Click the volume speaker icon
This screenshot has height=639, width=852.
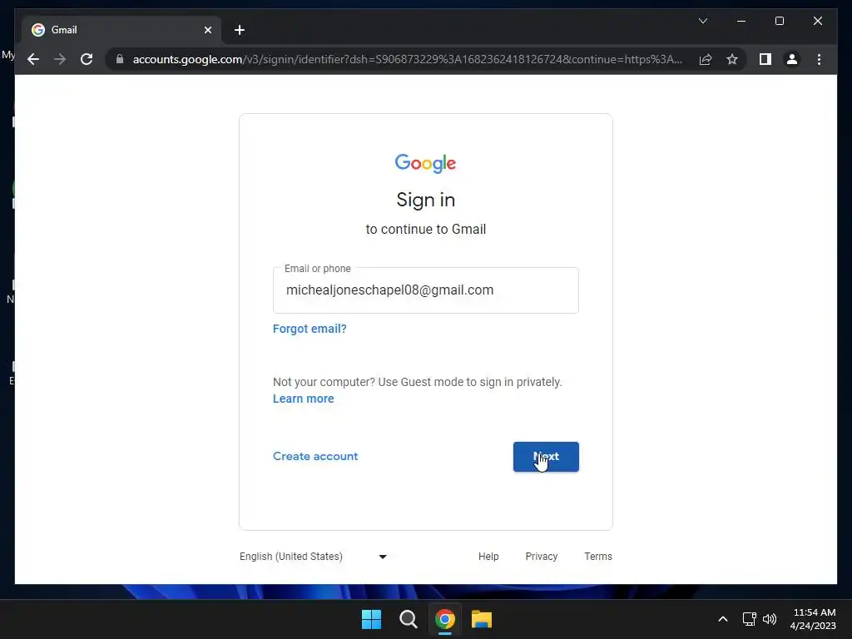click(x=770, y=619)
